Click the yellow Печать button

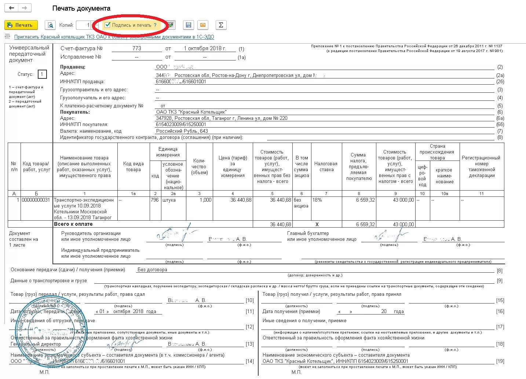click(21, 25)
